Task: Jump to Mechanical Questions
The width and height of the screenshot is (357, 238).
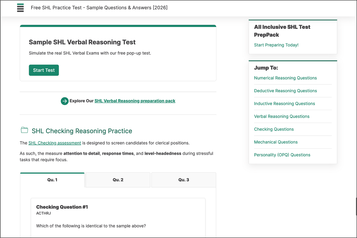Action: coord(276,142)
